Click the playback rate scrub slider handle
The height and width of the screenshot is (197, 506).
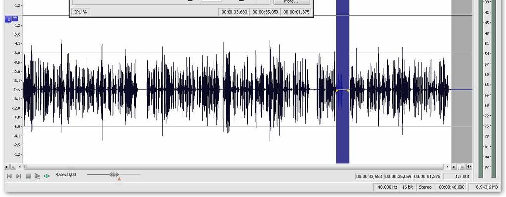coord(114,174)
